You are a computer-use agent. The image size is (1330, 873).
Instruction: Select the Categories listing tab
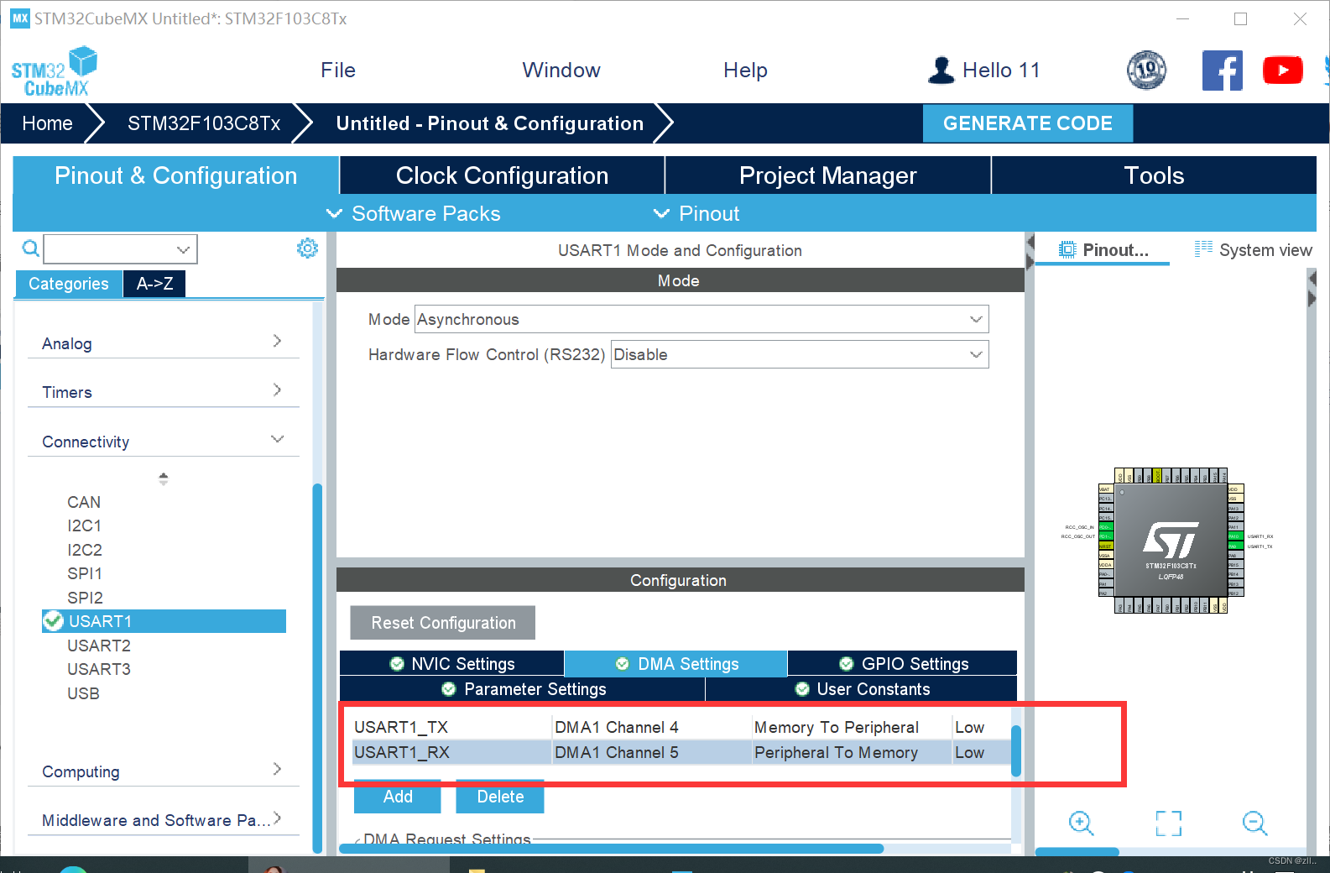click(69, 284)
